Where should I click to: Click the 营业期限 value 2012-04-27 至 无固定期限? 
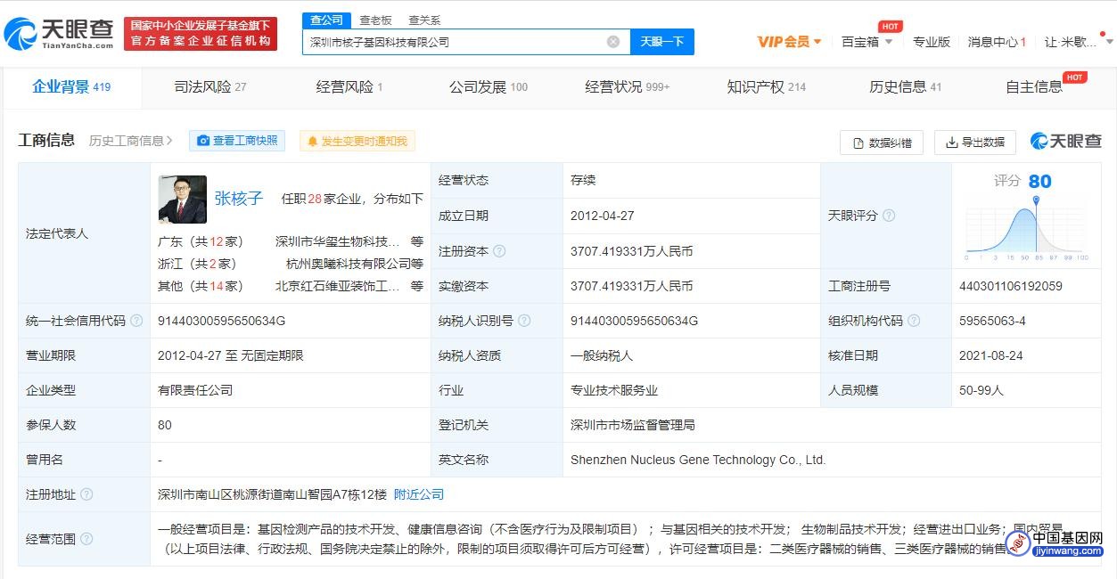pos(231,355)
